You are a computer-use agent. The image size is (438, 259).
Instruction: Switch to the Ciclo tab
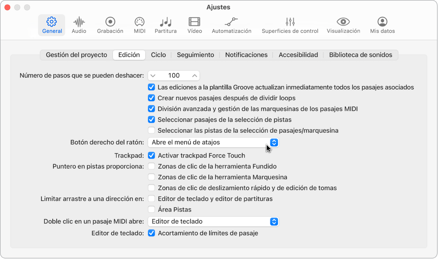[158, 55]
